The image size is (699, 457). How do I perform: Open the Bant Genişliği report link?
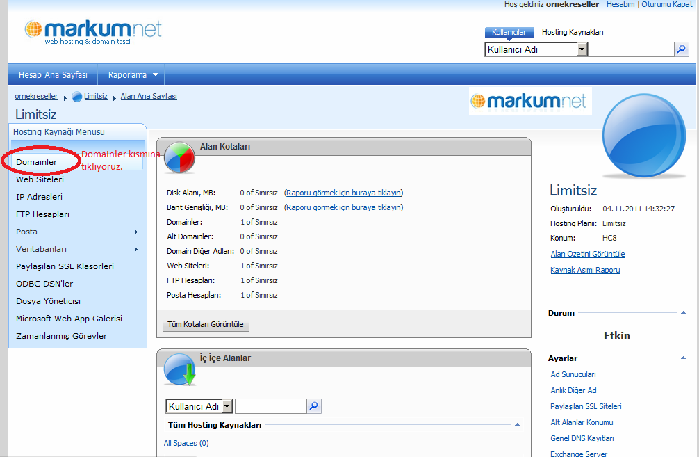click(344, 207)
